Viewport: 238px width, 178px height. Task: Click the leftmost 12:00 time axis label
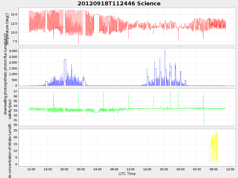[31, 169]
